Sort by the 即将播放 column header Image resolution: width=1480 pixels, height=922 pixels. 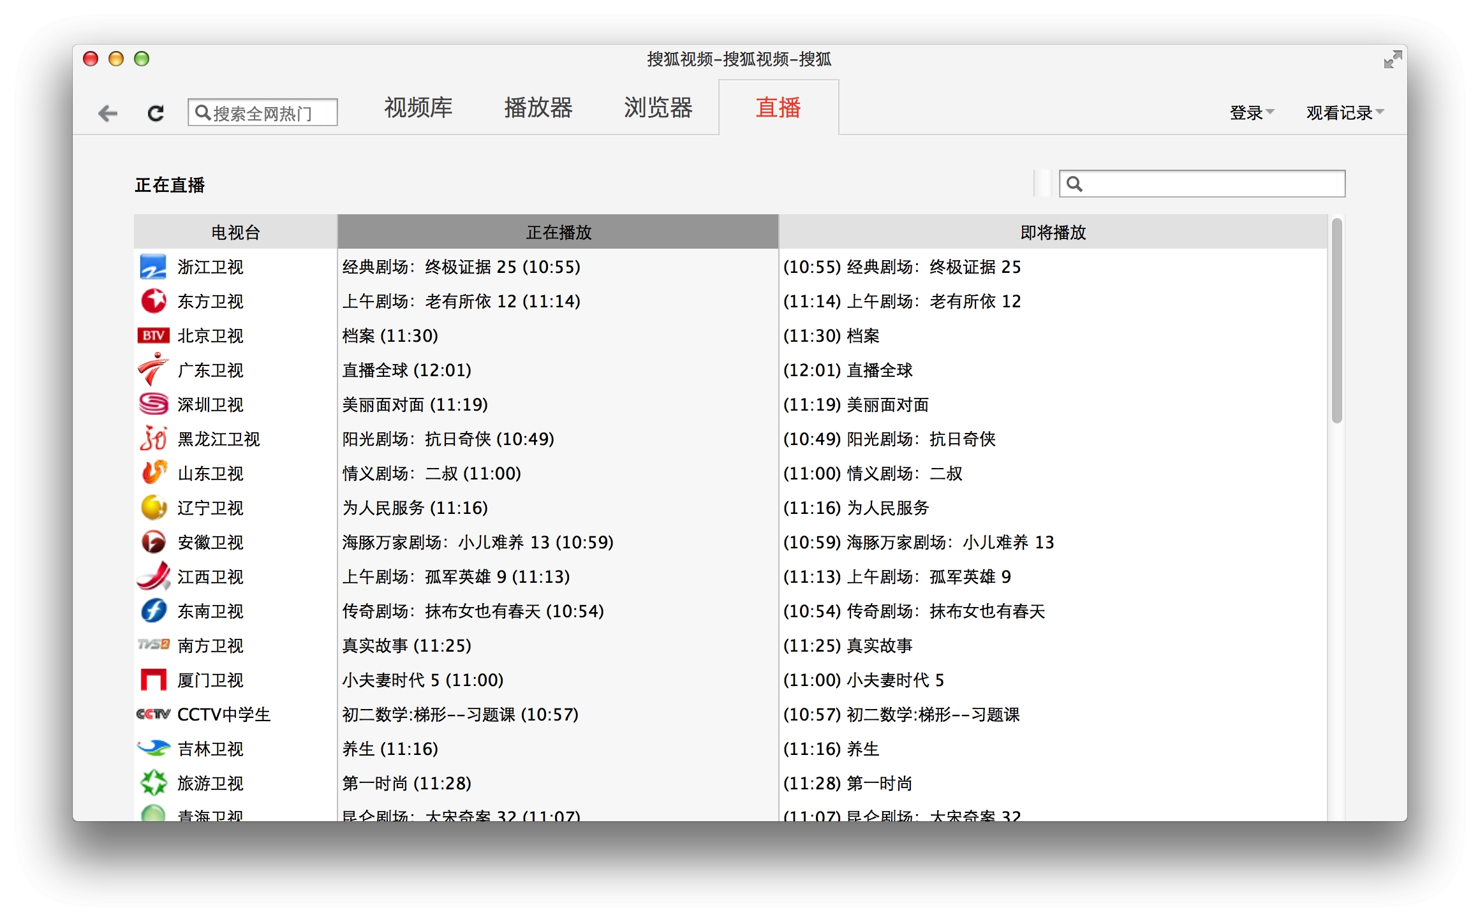coord(1053,232)
